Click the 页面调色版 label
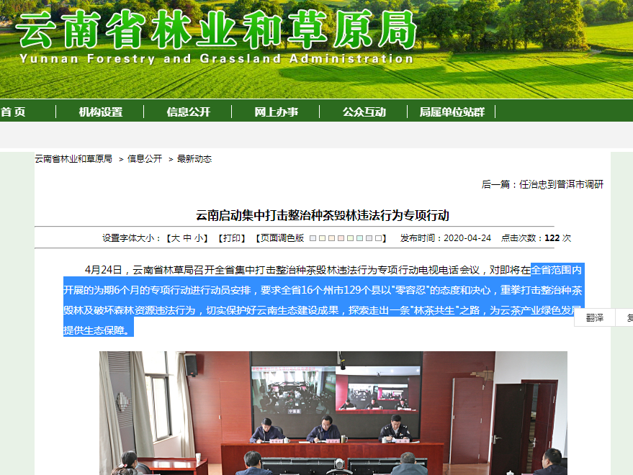The height and width of the screenshot is (475, 633). (x=282, y=238)
